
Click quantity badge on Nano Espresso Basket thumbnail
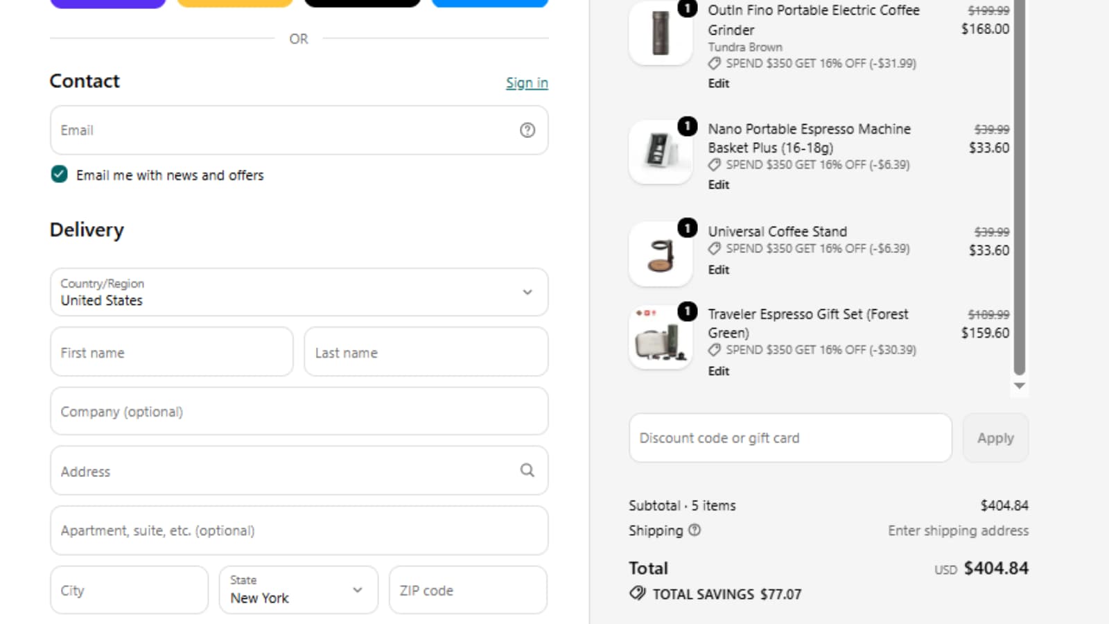pyautogui.click(x=687, y=126)
